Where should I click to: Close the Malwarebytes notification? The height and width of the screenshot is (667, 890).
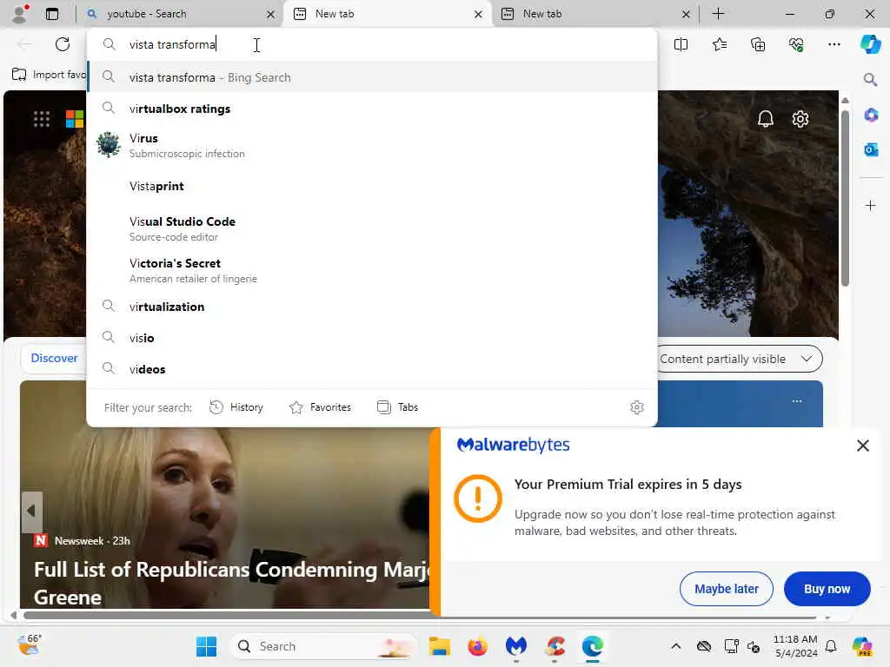point(863,446)
